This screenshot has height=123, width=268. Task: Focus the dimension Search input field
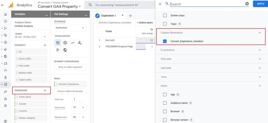(206, 4)
